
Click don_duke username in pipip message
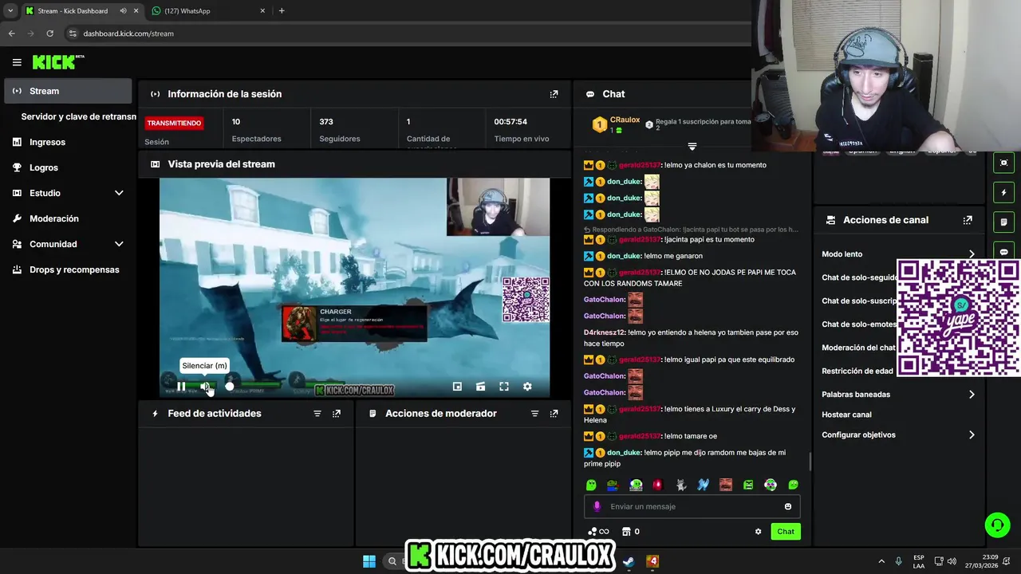click(x=625, y=453)
